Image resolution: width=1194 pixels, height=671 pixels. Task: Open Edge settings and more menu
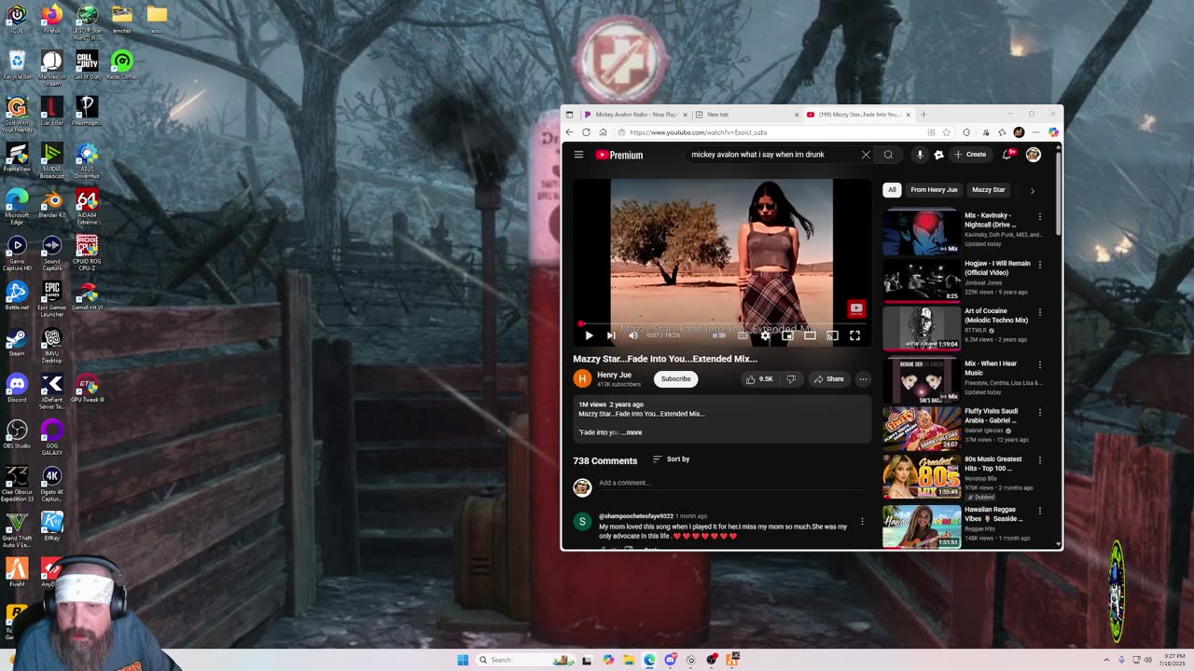[x=1035, y=132]
